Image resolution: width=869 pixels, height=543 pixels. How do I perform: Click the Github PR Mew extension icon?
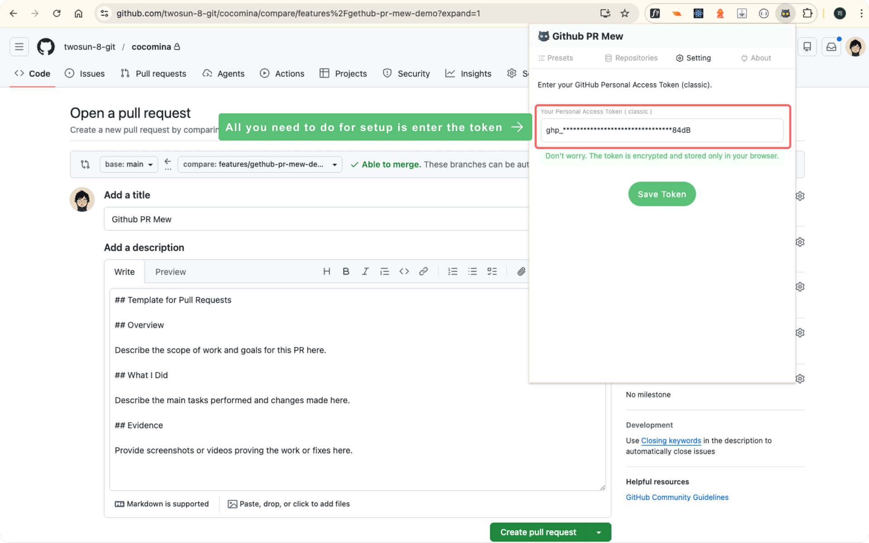[x=786, y=14]
